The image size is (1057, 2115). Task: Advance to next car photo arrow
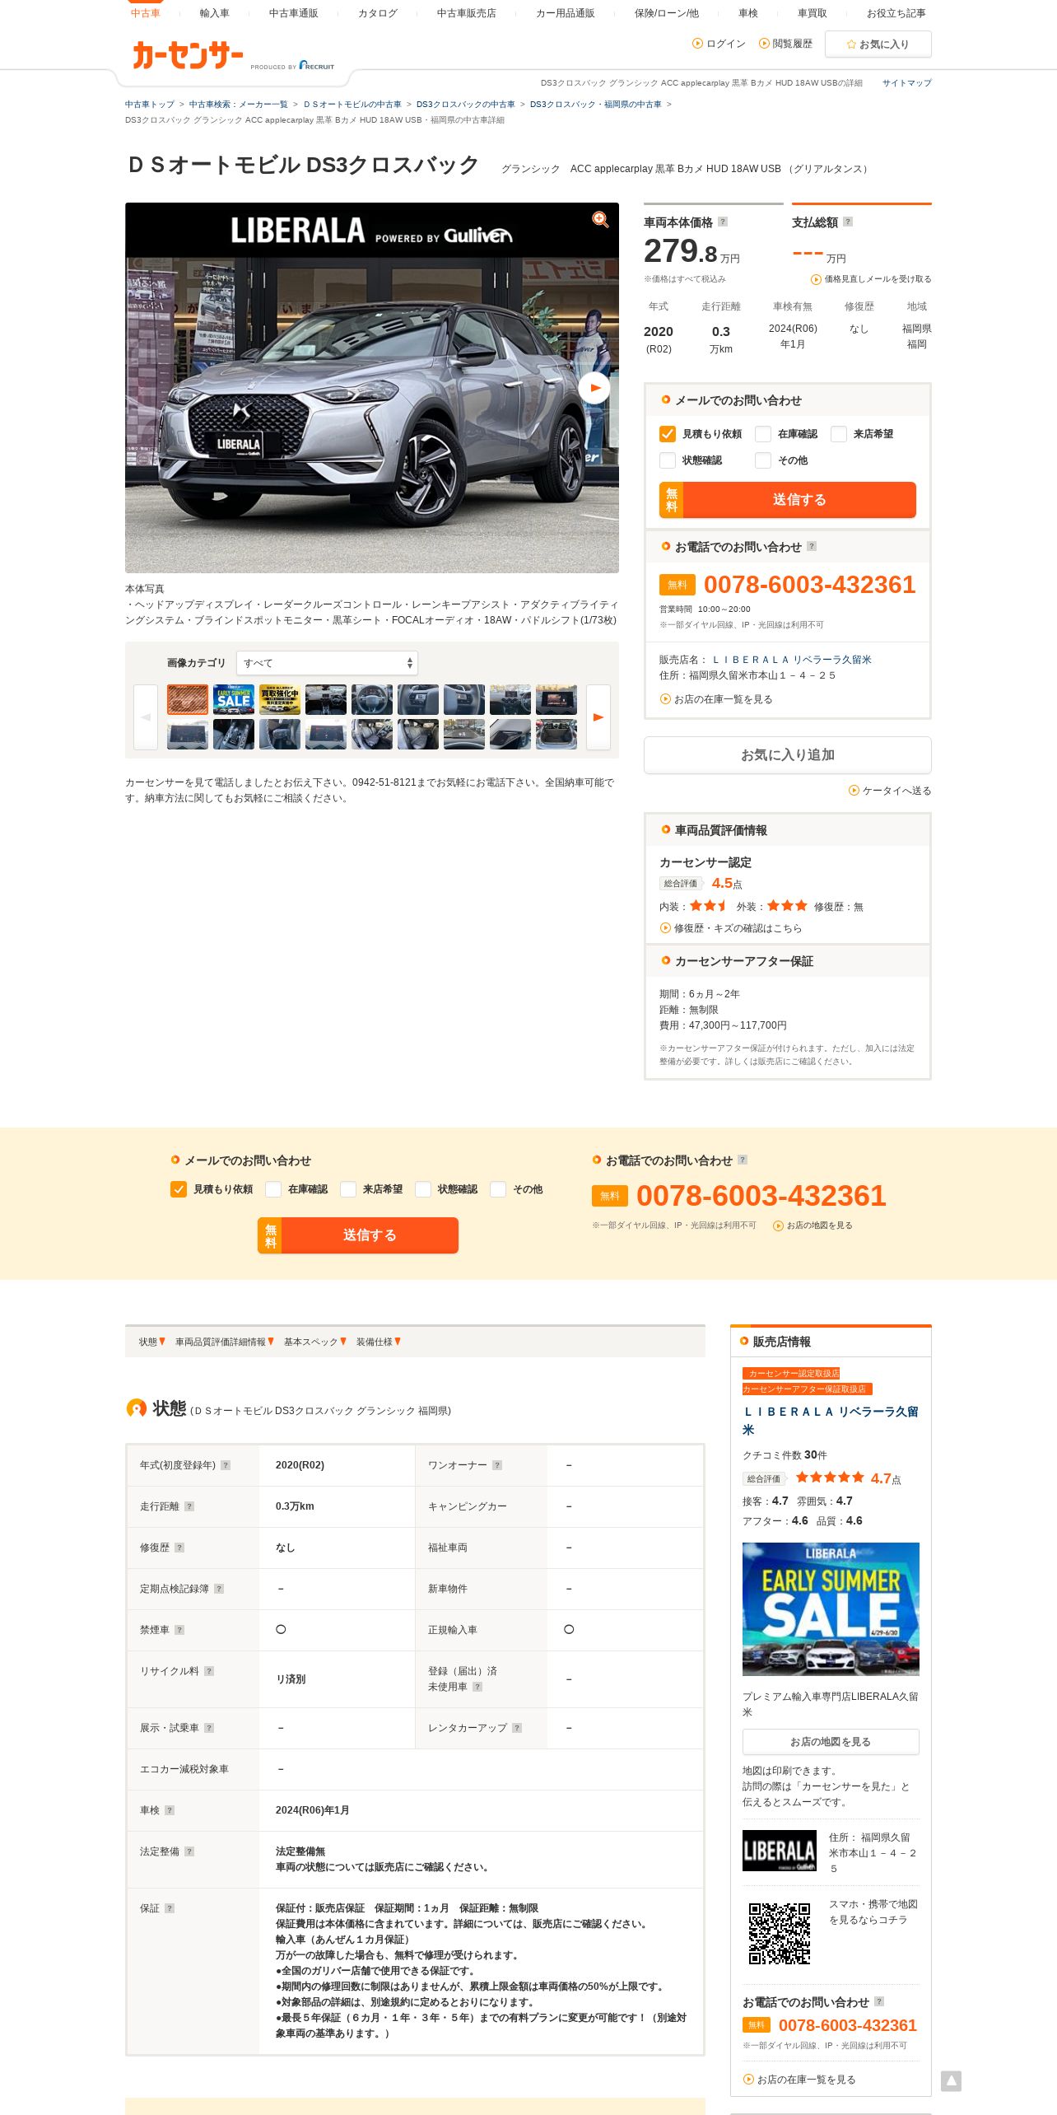tap(594, 388)
